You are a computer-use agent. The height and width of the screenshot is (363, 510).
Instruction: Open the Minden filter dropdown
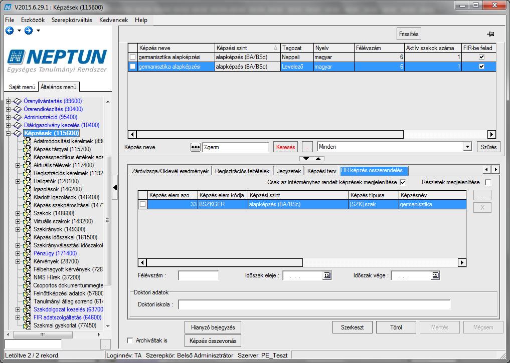tap(467, 147)
